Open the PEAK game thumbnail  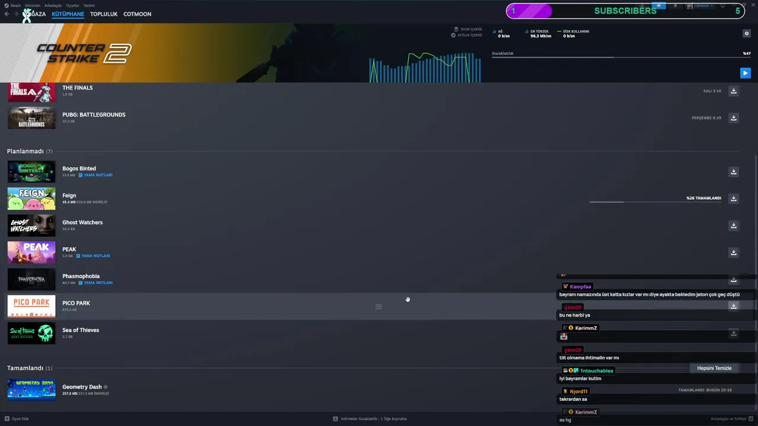pyautogui.click(x=31, y=253)
